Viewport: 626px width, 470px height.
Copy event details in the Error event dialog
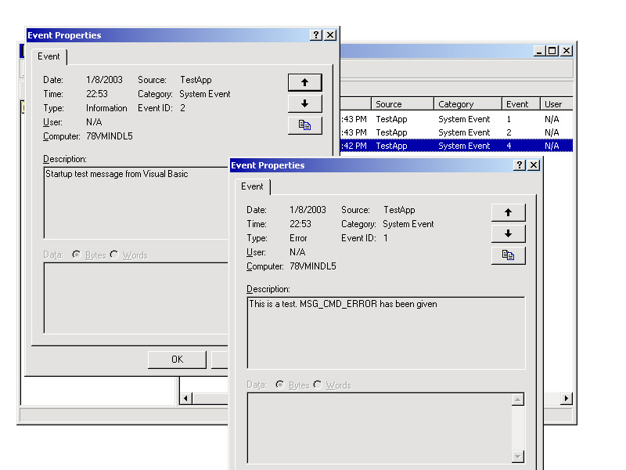(x=508, y=255)
